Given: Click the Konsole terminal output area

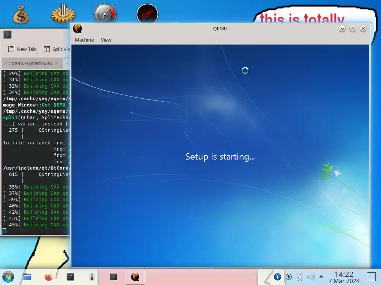Looking at the screenshot, I should (x=36, y=152).
